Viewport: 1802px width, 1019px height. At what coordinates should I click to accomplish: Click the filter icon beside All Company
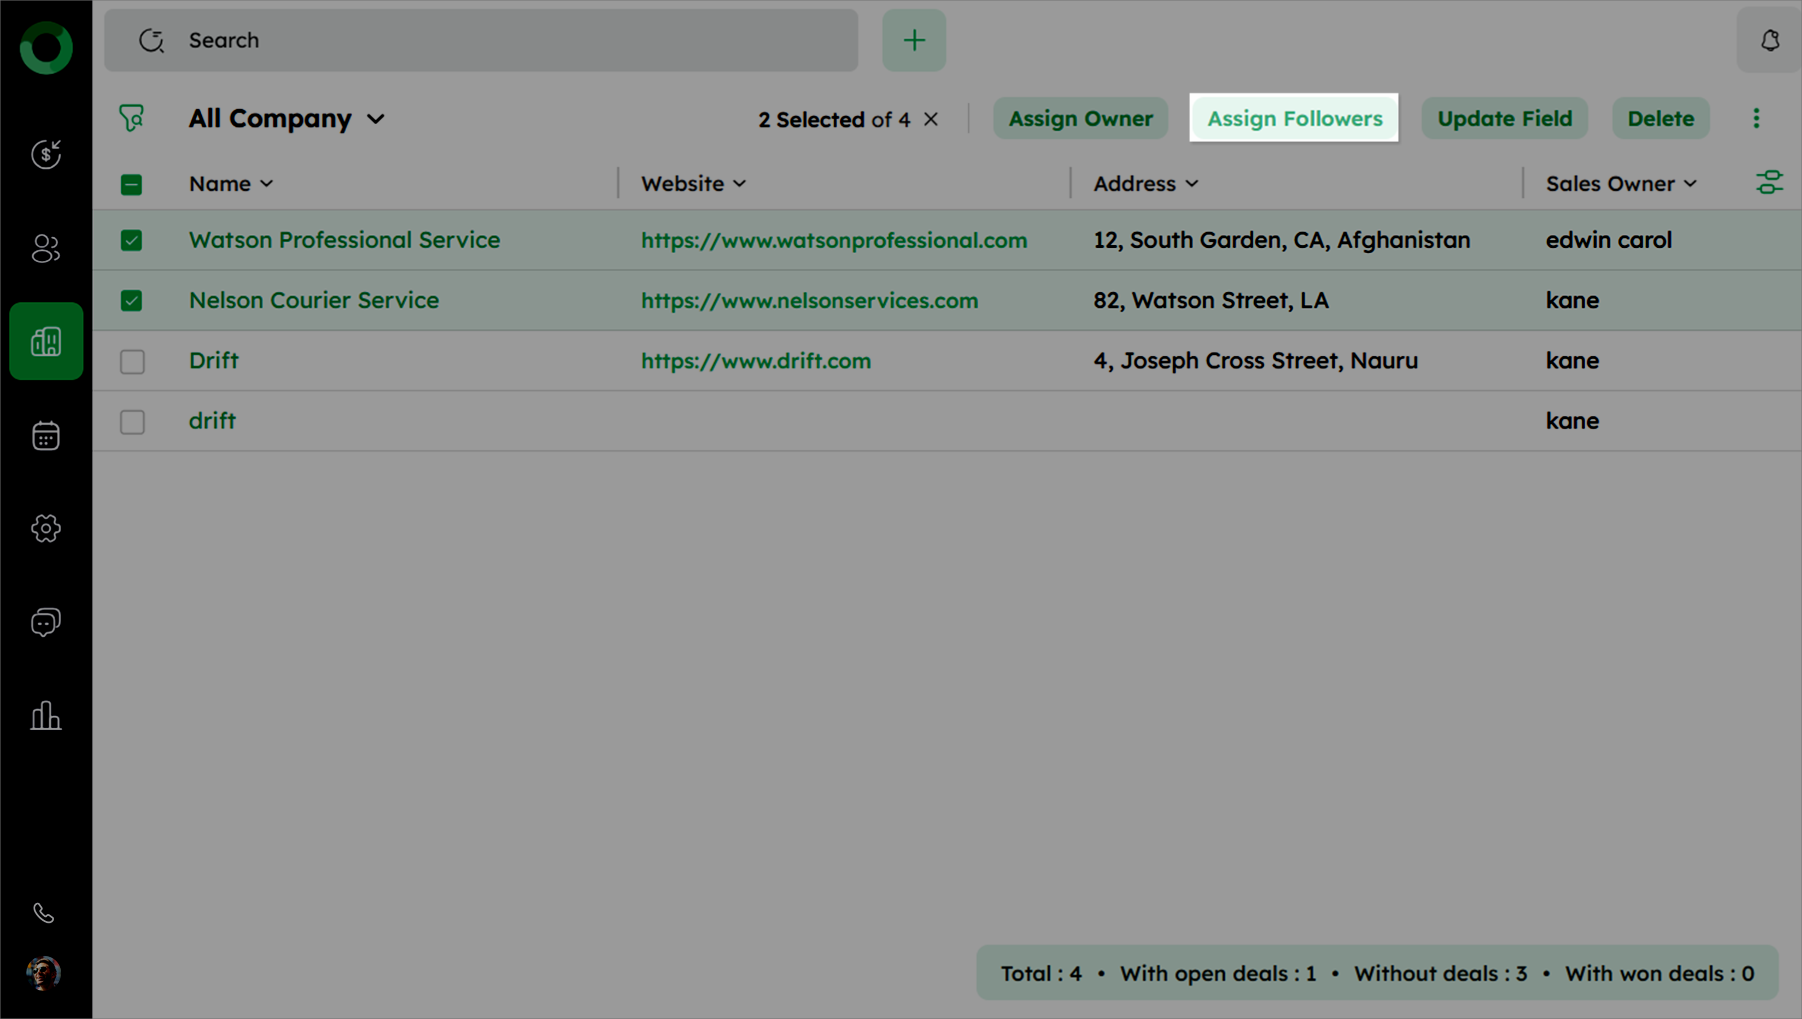pyautogui.click(x=132, y=118)
